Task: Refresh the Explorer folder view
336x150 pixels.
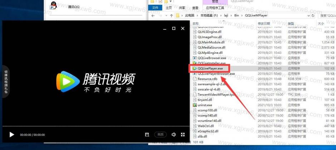Action: (313, 16)
